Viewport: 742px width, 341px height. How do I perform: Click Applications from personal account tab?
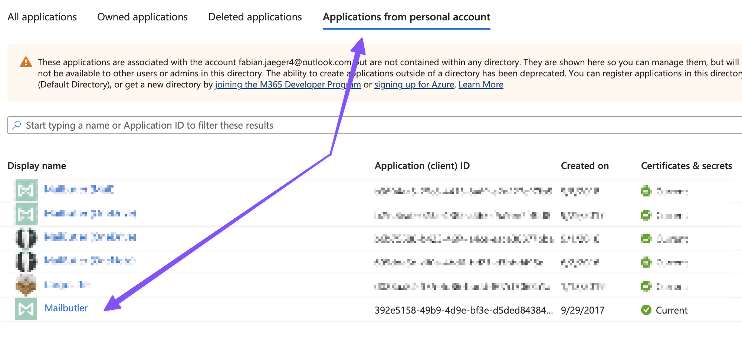[407, 17]
